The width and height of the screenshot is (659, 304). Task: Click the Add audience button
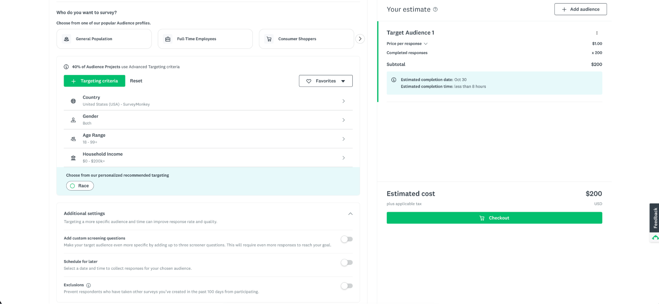pos(580,9)
